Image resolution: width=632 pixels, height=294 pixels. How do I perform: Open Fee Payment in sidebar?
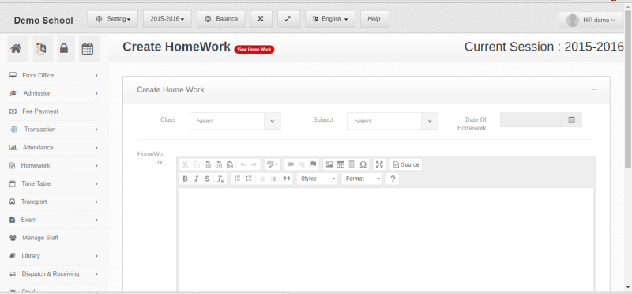pos(54,111)
